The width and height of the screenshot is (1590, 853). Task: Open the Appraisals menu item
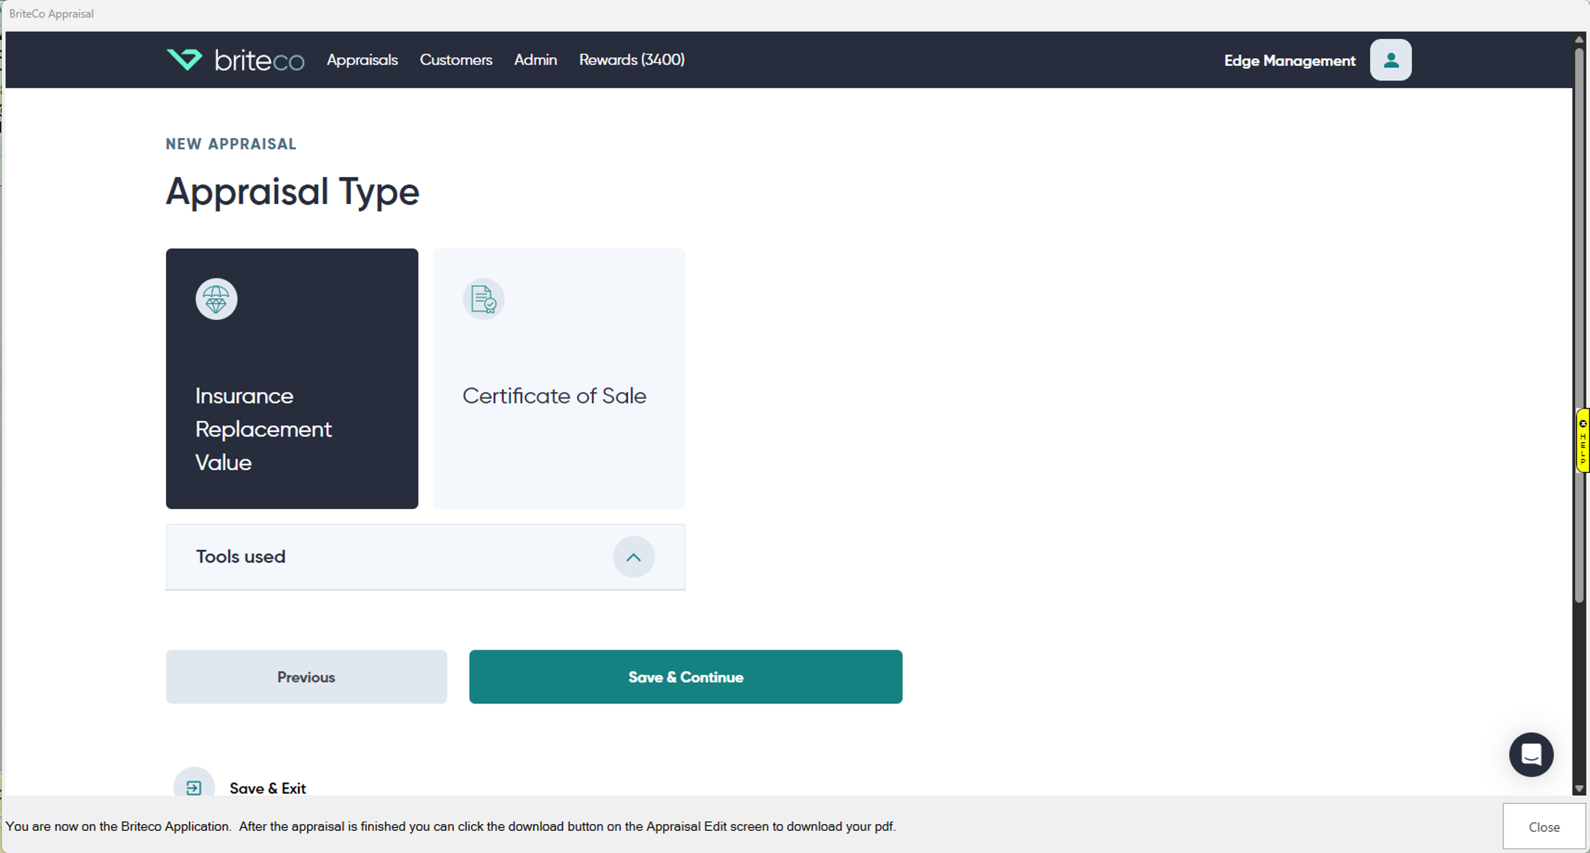362,60
